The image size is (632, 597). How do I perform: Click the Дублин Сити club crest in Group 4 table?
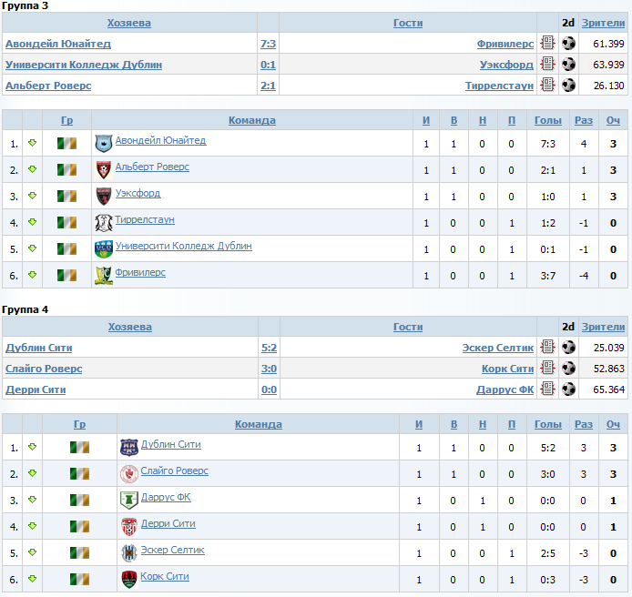tap(129, 448)
